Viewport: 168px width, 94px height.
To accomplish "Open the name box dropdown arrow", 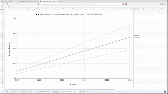I will (x=8, y=7).
